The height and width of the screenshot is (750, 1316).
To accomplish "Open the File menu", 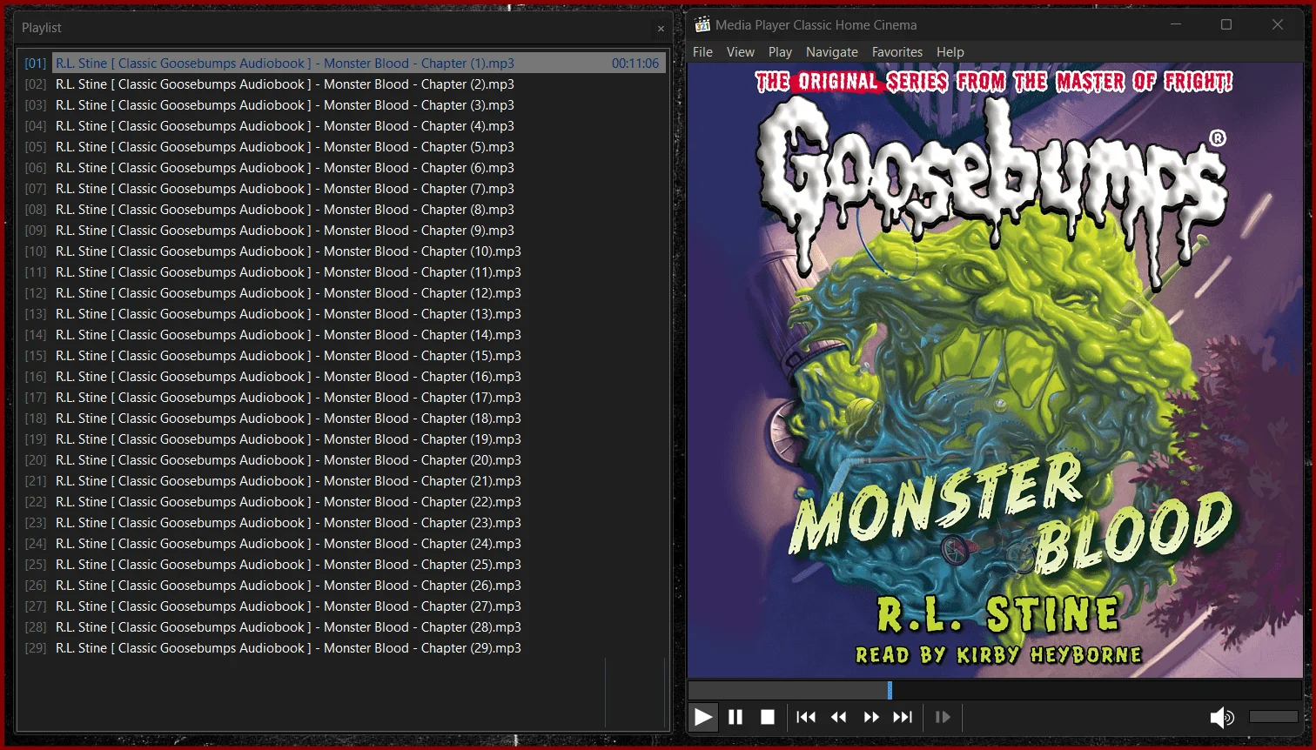I will tap(702, 52).
